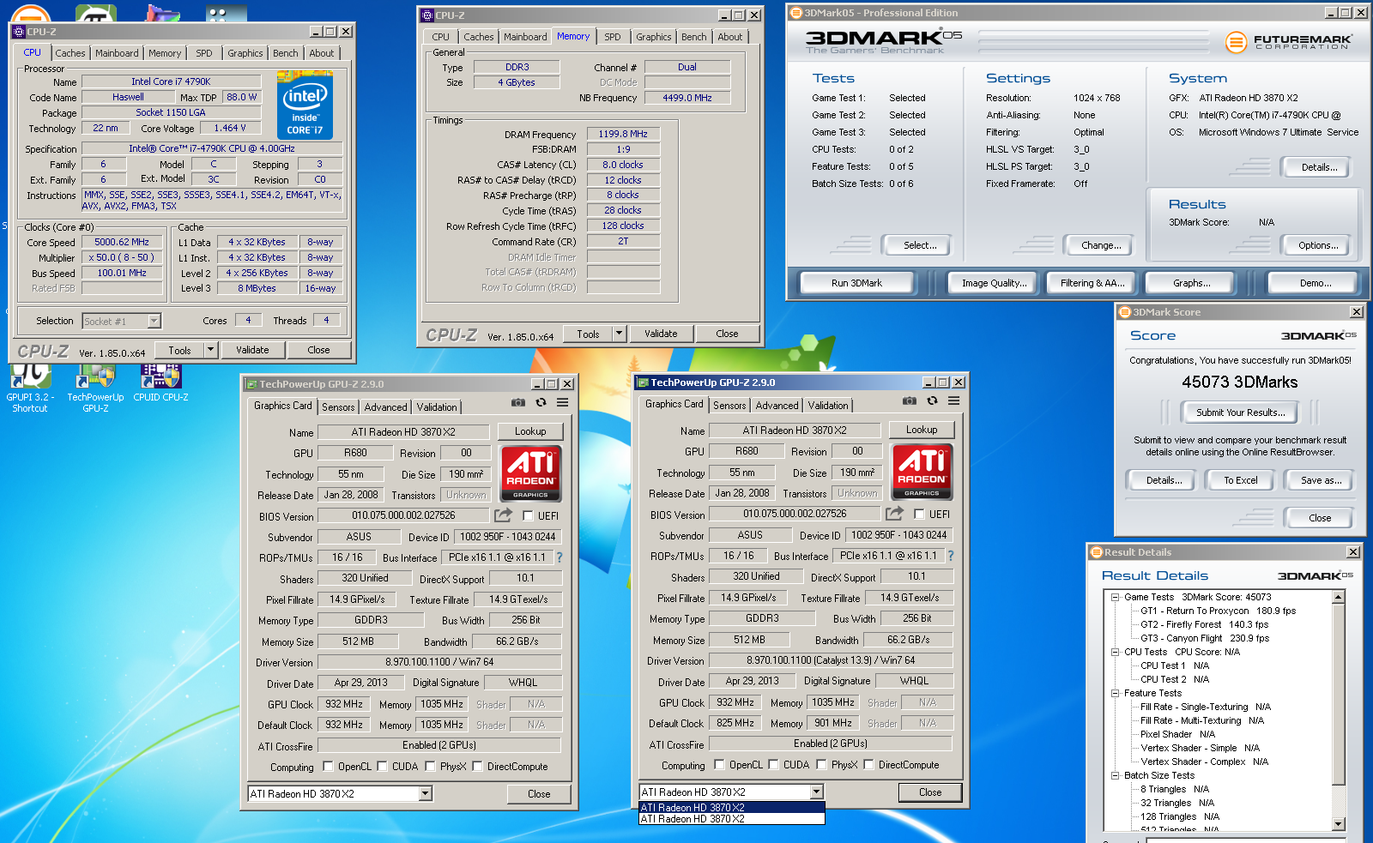Click the ATI Radeon logo in right GPU-Z

click(922, 471)
